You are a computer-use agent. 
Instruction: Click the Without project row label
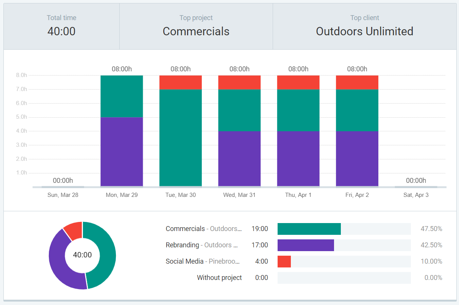(219, 278)
